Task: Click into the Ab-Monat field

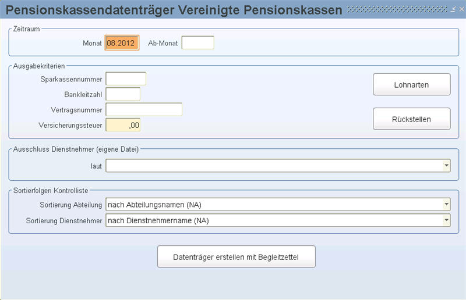Action: [x=197, y=43]
